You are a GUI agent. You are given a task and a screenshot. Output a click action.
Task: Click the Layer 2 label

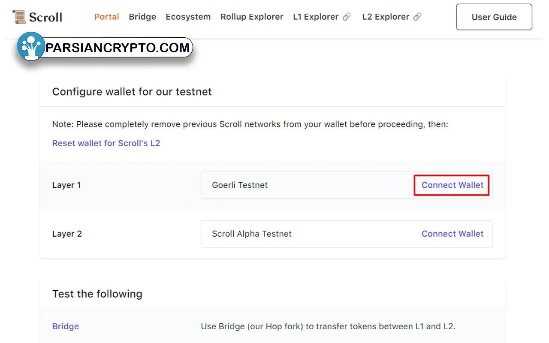[x=67, y=234]
